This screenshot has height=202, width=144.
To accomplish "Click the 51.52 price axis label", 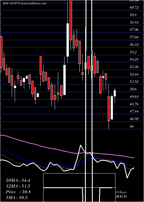I will (x=134, y=82).
